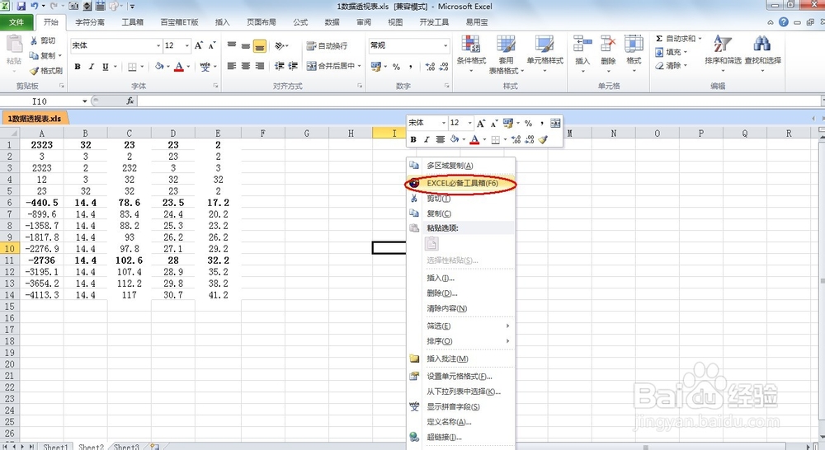Apply ribbon fill color paint bucket

coord(159,66)
